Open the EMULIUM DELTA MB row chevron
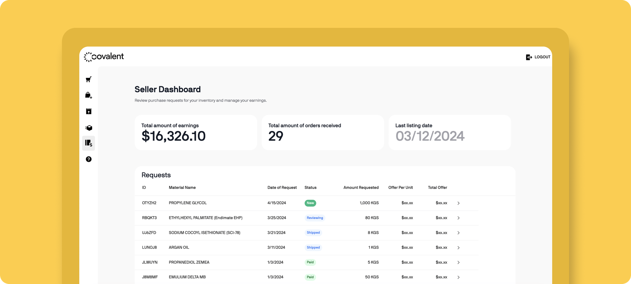The image size is (631, 284). tap(458, 277)
